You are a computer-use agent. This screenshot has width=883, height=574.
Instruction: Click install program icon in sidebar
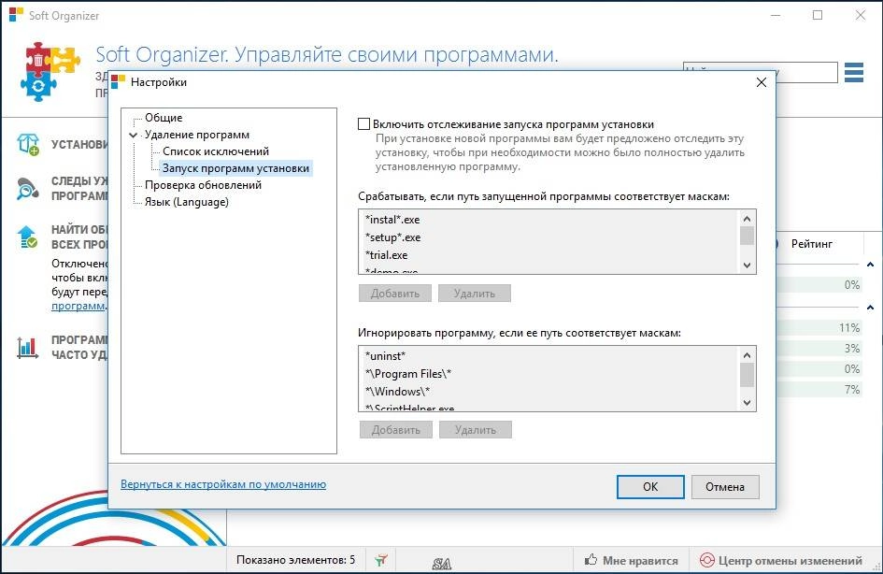click(x=28, y=144)
